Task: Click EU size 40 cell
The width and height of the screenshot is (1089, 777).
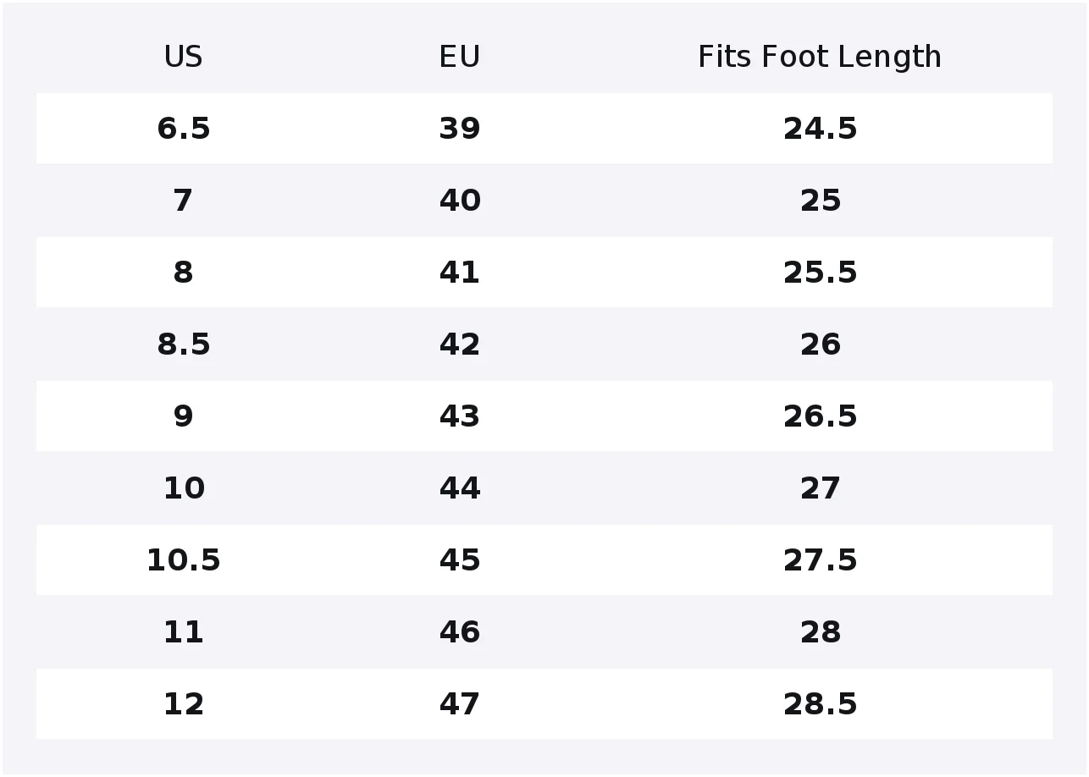Action: coord(460,201)
